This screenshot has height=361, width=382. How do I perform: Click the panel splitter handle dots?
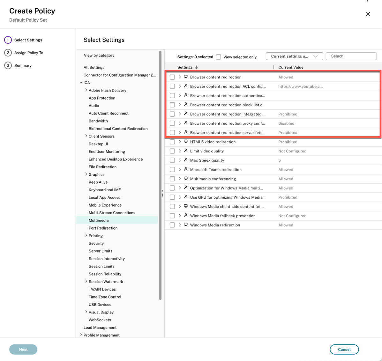click(x=163, y=194)
